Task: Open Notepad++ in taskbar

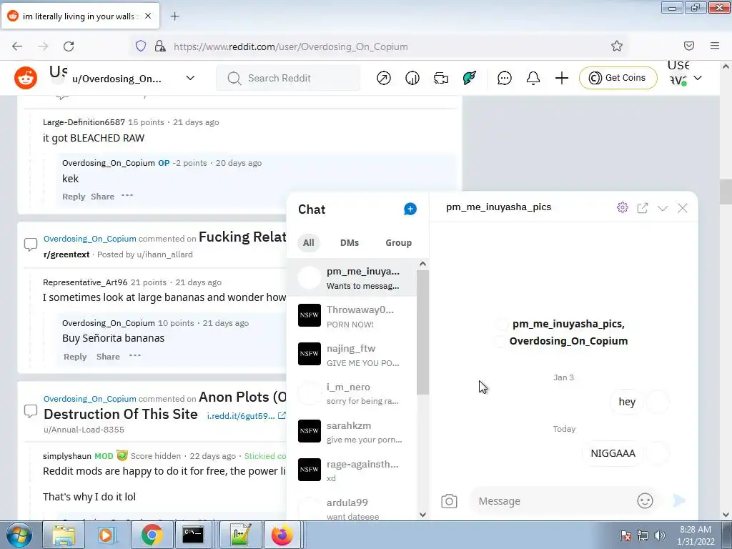Action: [x=240, y=535]
